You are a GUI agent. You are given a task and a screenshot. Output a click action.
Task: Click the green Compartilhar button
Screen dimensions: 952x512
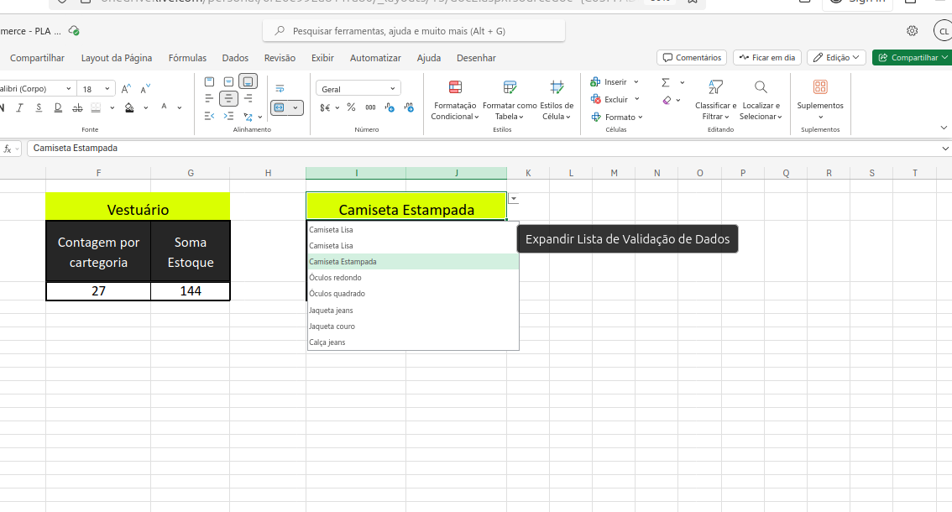(x=912, y=58)
